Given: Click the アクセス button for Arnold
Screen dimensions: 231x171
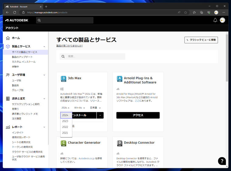Looking at the screenshot, I should point(138,115).
